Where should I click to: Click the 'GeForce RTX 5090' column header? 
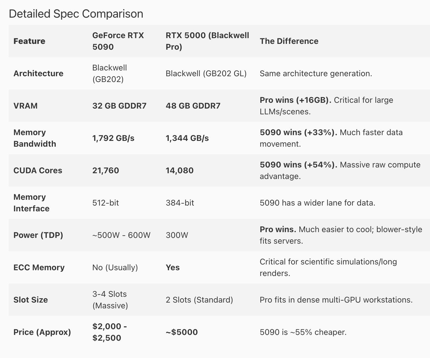coord(118,41)
